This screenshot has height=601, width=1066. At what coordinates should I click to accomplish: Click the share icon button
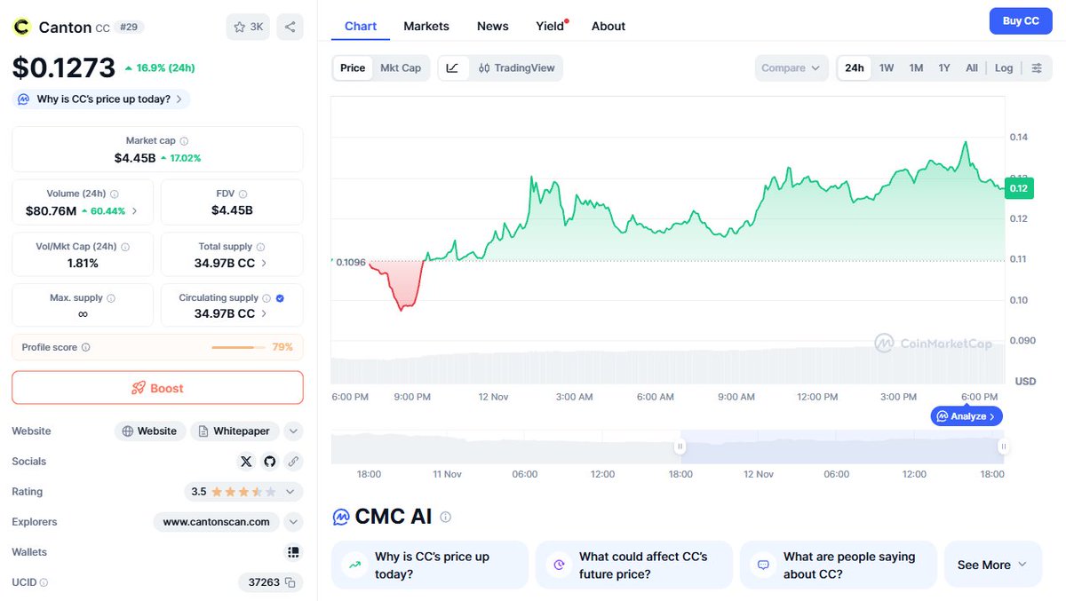290,27
